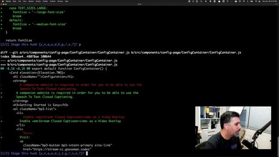This screenshot has width=279, height=157.
Task: Open the Wi-Fi status menu
Action: coord(256,1)
